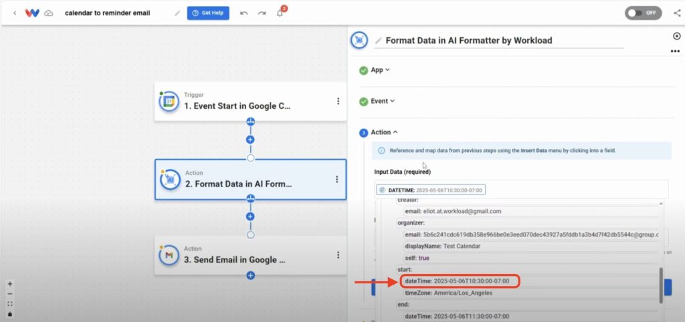Open the three-dot menu on Format Data step
Image resolution: width=685 pixels, height=322 pixels.
(x=337, y=179)
